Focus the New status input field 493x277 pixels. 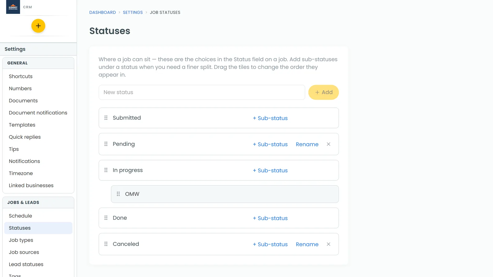point(202,92)
